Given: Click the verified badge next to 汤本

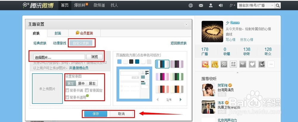Looking at the screenshot, I should (x=227, y=103).
